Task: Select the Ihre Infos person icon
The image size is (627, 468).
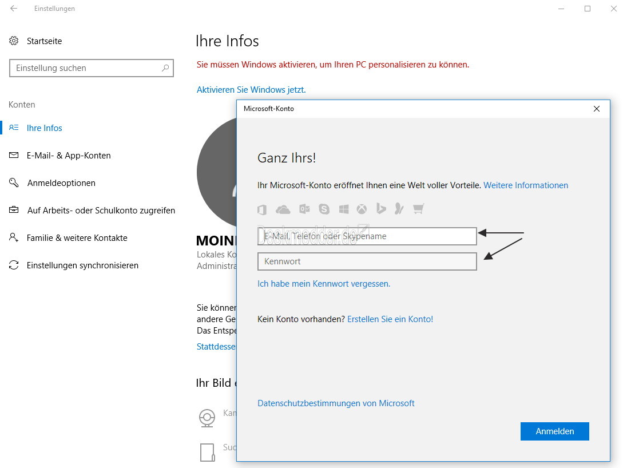Action: click(14, 128)
